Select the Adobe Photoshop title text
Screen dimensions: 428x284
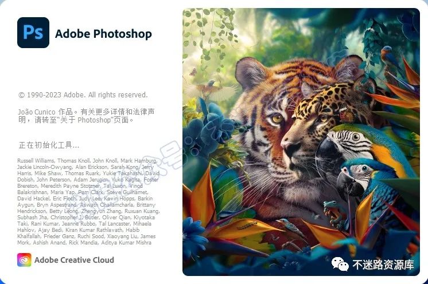coord(103,34)
